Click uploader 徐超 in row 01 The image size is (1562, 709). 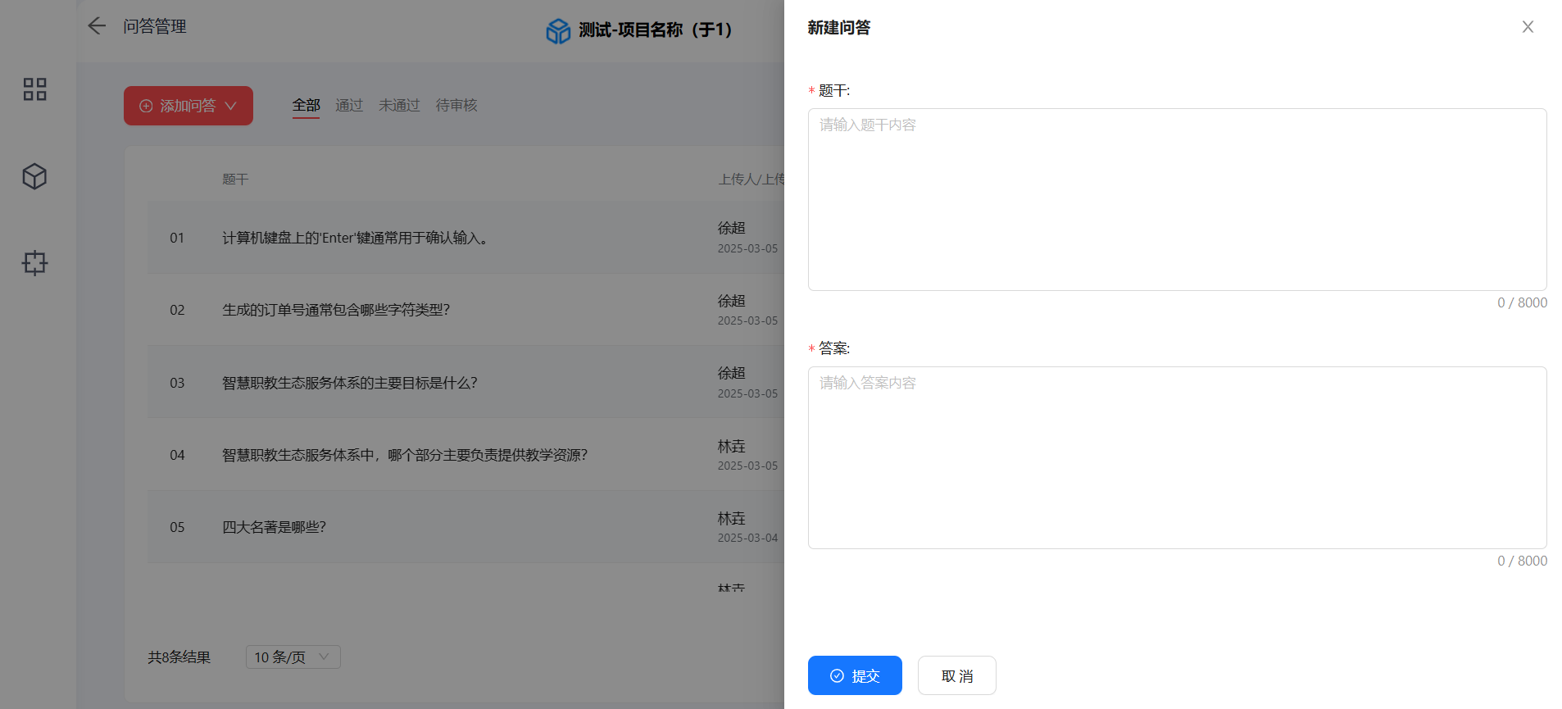coord(732,228)
